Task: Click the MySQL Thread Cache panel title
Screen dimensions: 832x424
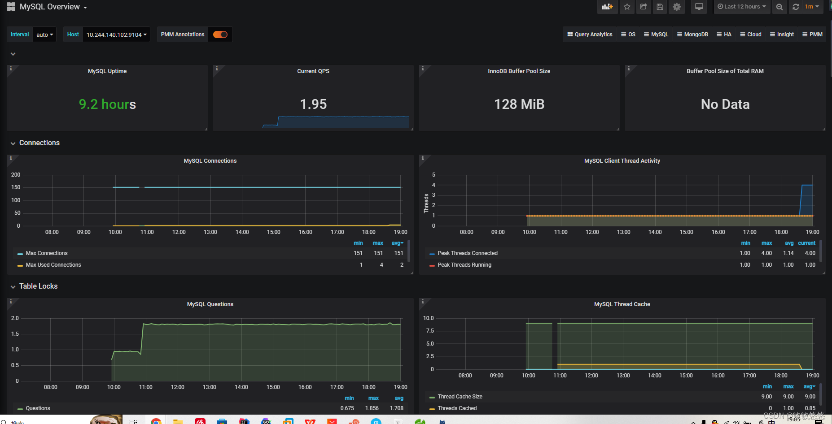Action: point(622,304)
